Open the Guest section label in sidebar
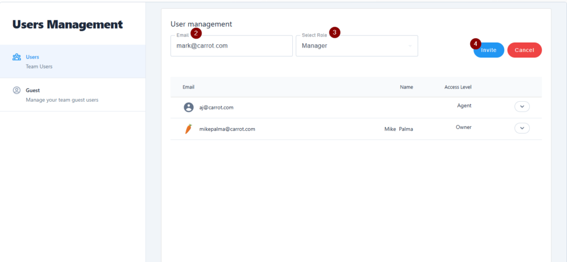 click(x=33, y=90)
